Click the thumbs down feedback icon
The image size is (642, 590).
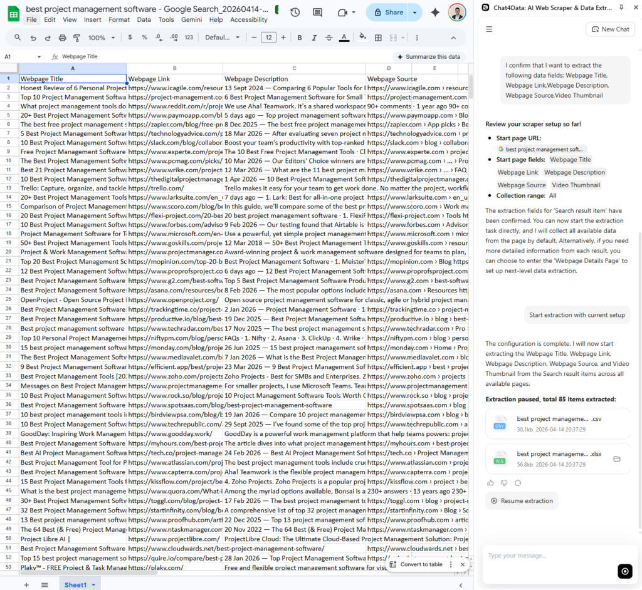505,483
